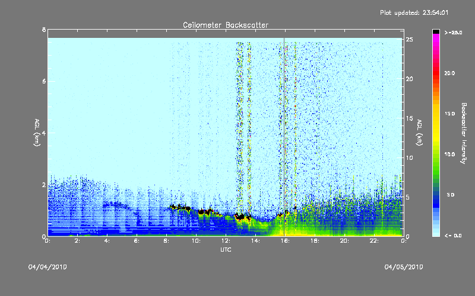This screenshot has width=475, height=296.
Task: Click the '18:' hour label on UTC axis
Action: pos(315,241)
